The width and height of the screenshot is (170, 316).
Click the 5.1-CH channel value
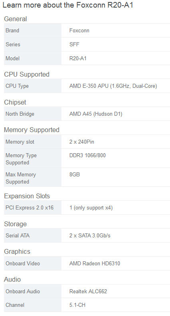77,305
